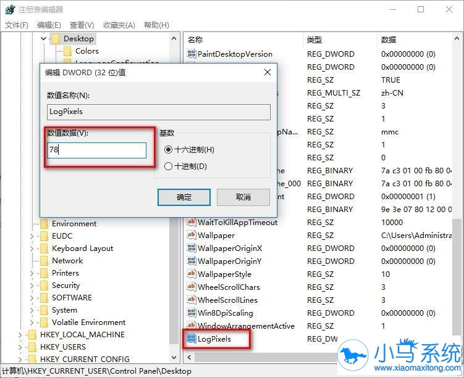The width and height of the screenshot is (464, 378).
Task: Select the Colors subkey label
Action: tap(87, 51)
